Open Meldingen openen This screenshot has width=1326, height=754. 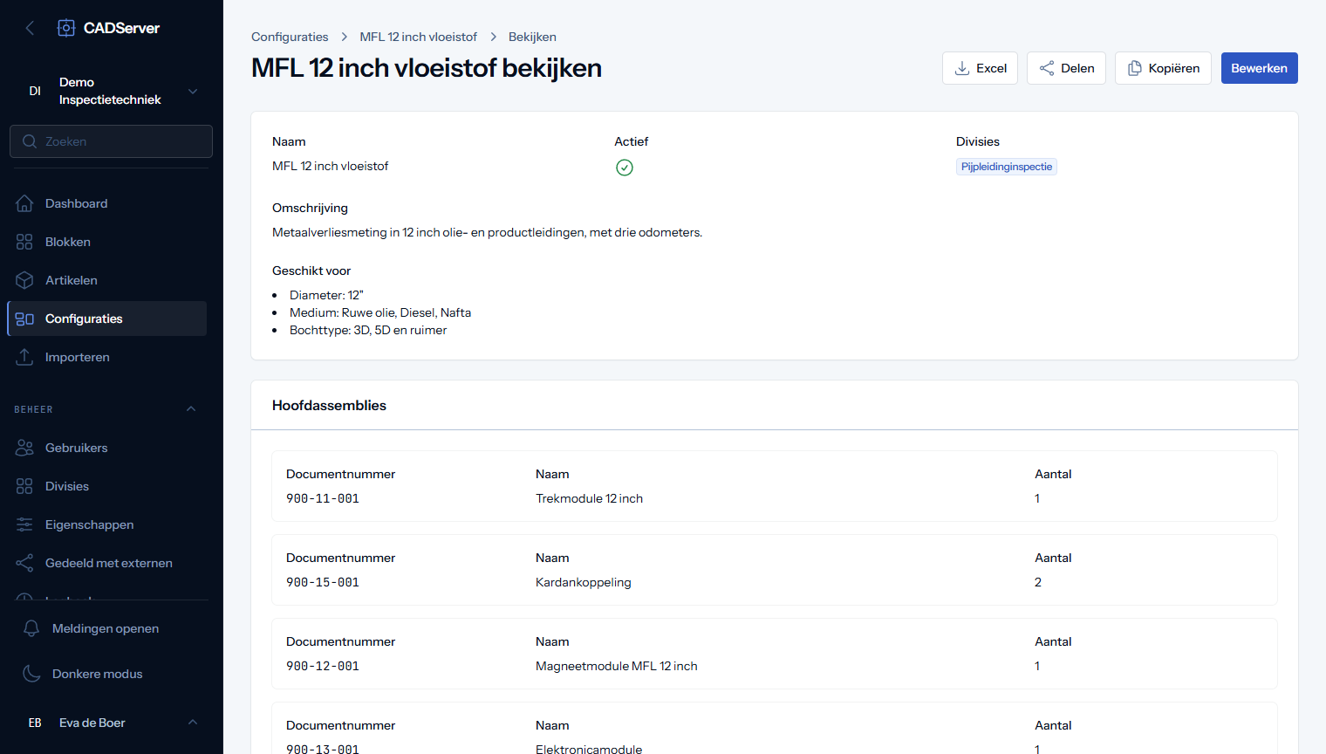pos(112,628)
